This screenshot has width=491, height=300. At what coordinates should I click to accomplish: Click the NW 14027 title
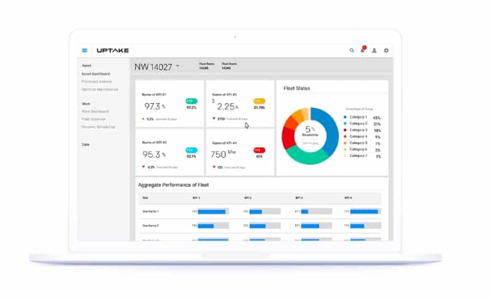153,67
